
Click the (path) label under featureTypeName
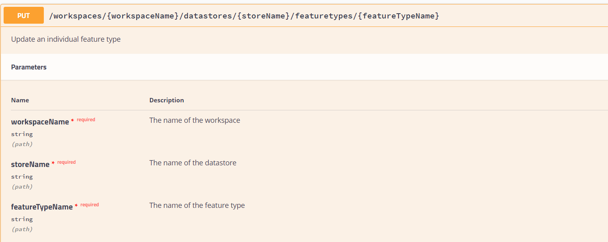pos(22,229)
